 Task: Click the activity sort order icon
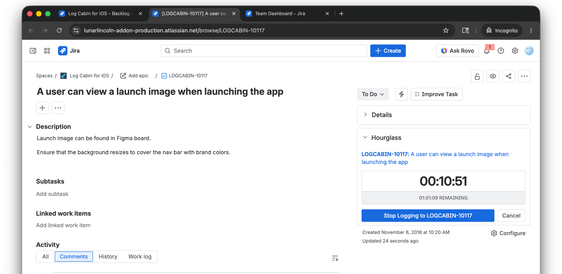pyautogui.click(x=335, y=258)
